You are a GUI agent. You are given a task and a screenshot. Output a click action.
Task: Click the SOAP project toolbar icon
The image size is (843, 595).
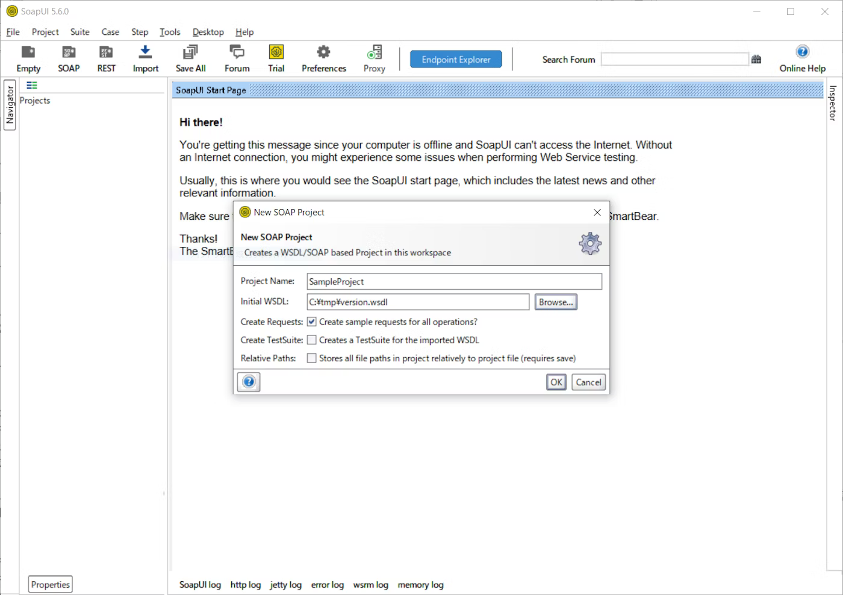[69, 53]
